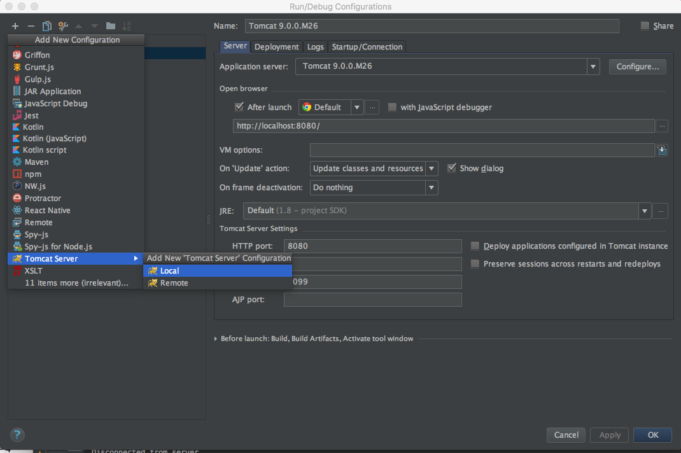Viewport: 681px width, 453px height.
Task: Click the ellipsis button beside the Default browser dropdown
Action: (372, 108)
